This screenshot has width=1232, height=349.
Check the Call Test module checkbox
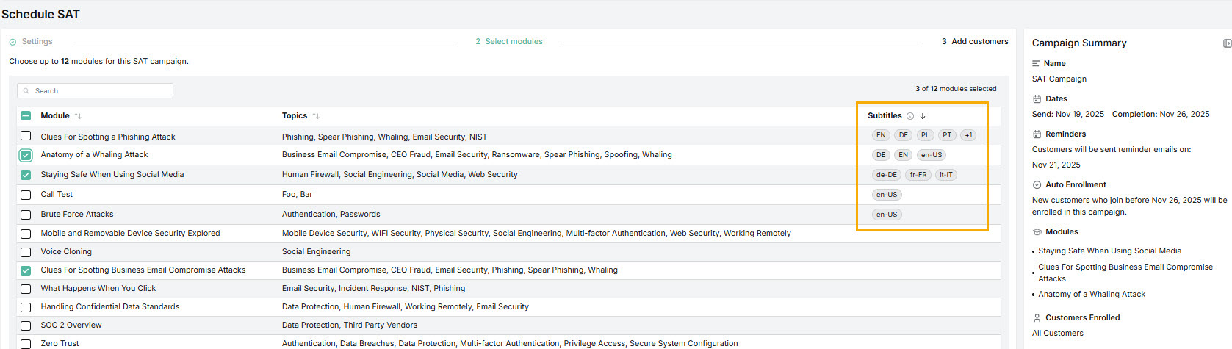[26, 195]
